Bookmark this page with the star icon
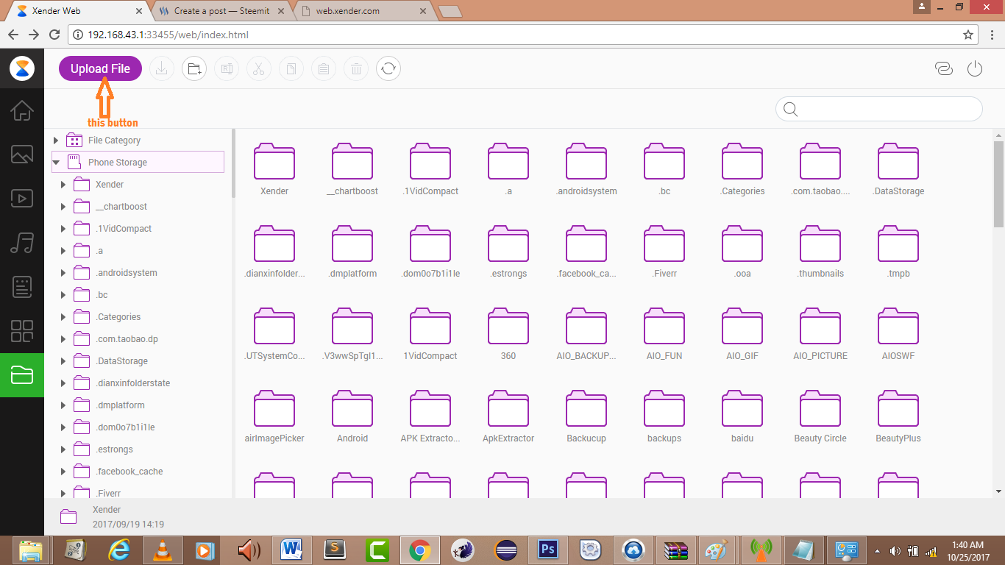1005x565 pixels. [968, 35]
